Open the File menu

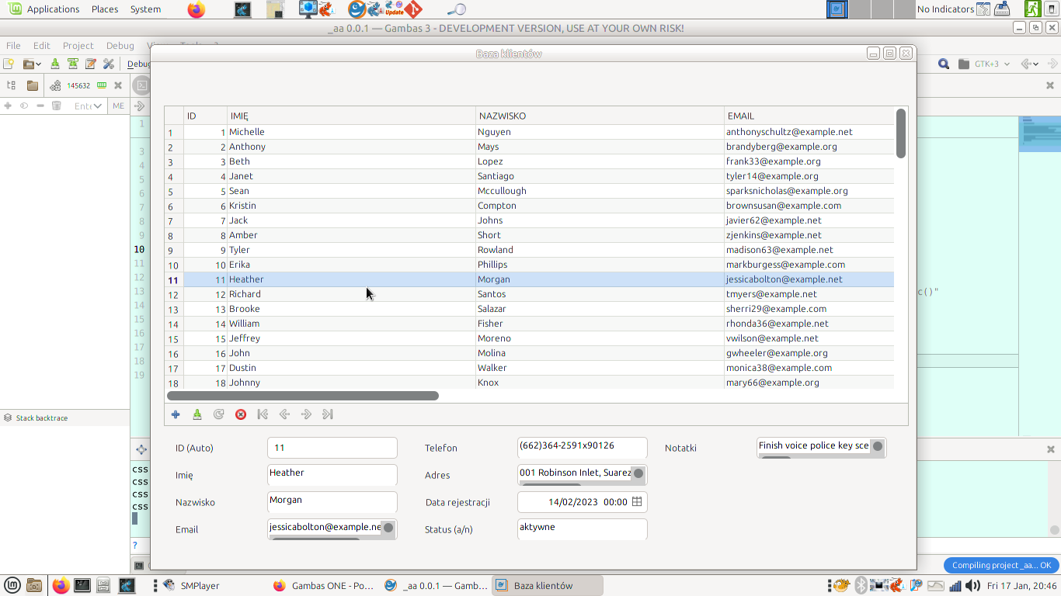pyautogui.click(x=13, y=46)
